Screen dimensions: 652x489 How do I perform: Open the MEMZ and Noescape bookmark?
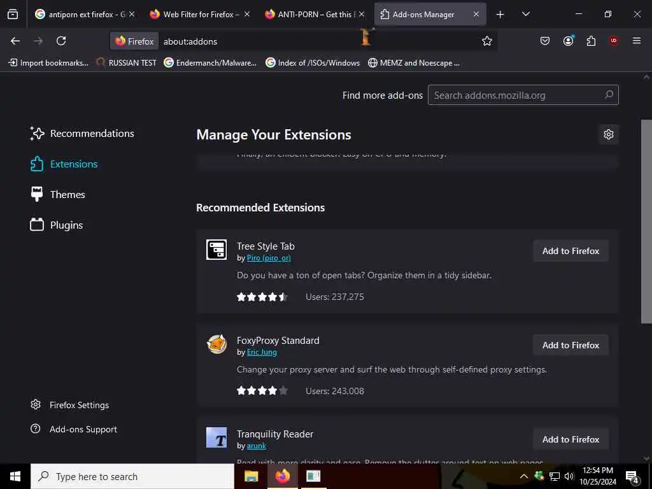pyautogui.click(x=414, y=63)
